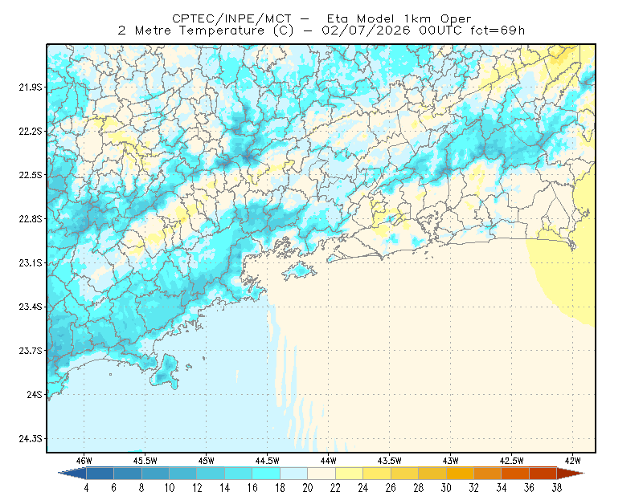This screenshot has width=643, height=496.
Task: Click the 44W longitude label
Action: [328, 461]
